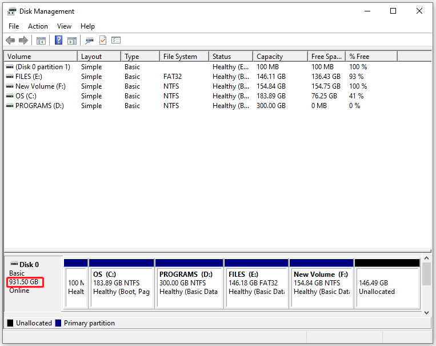
Task: Close the Disk Management window
Action: tap(419, 11)
